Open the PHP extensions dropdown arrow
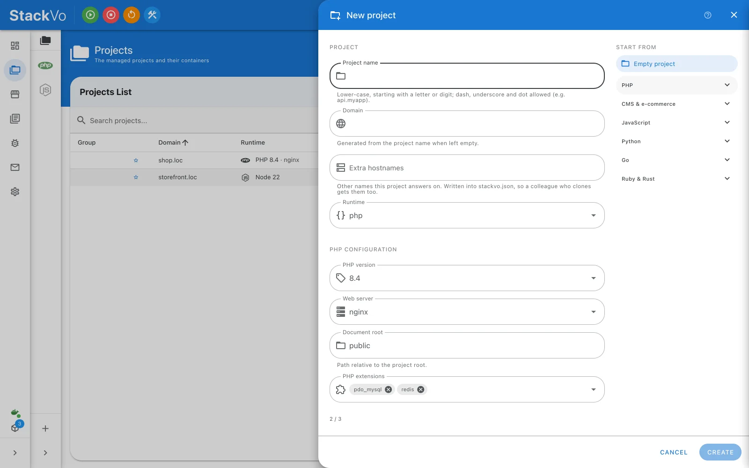This screenshot has height=468, width=749. (x=594, y=389)
